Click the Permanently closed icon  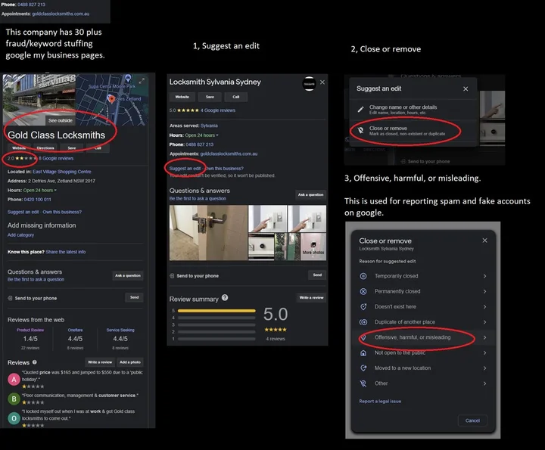364,291
